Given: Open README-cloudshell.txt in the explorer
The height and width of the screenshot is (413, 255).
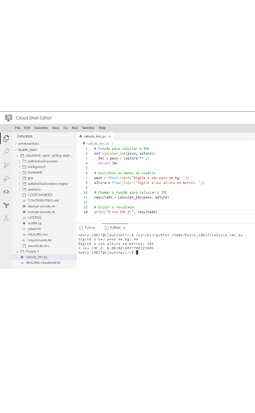Looking at the screenshot, I should (x=43, y=263).
